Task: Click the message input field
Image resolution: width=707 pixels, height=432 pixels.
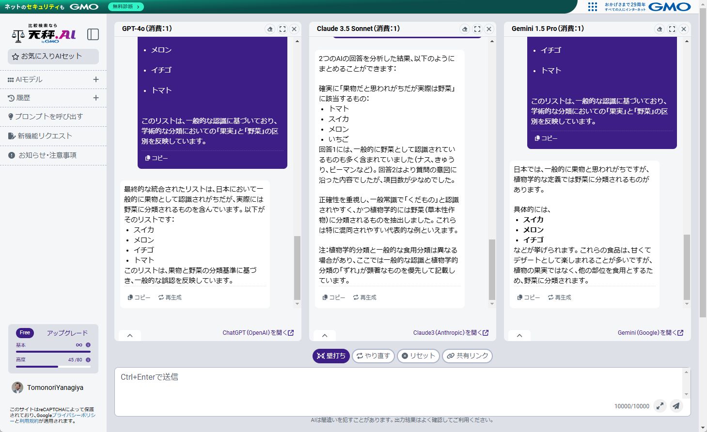Action: [x=388, y=387]
